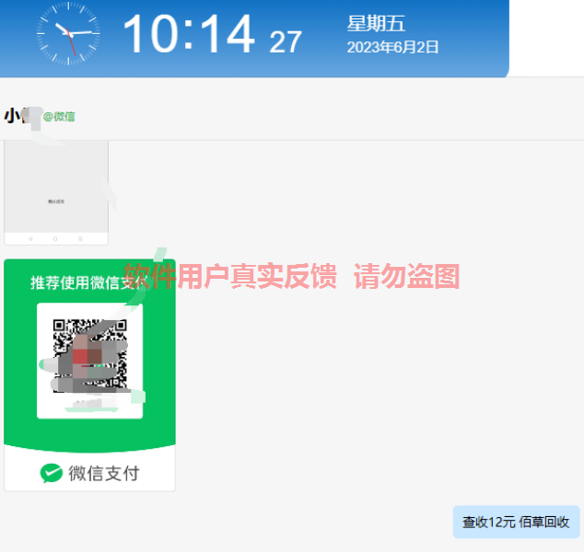Image resolution: width=584 pixels, height=552 pixels.
Task: Click the seconds counter showing 27
Action: tap(286, 42)
